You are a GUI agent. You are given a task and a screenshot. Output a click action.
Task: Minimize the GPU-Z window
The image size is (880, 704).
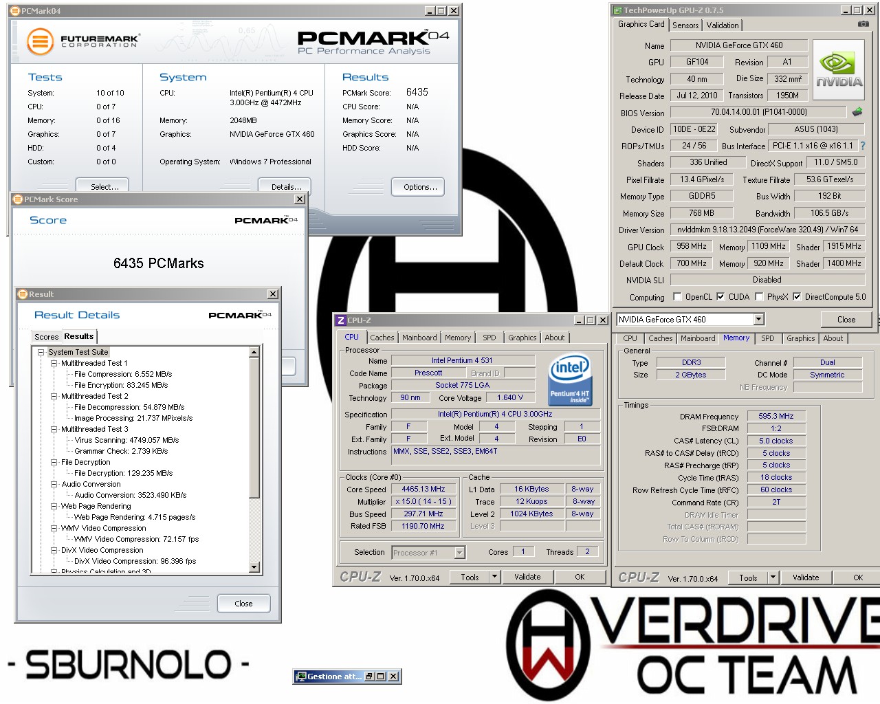coord(846,10)
